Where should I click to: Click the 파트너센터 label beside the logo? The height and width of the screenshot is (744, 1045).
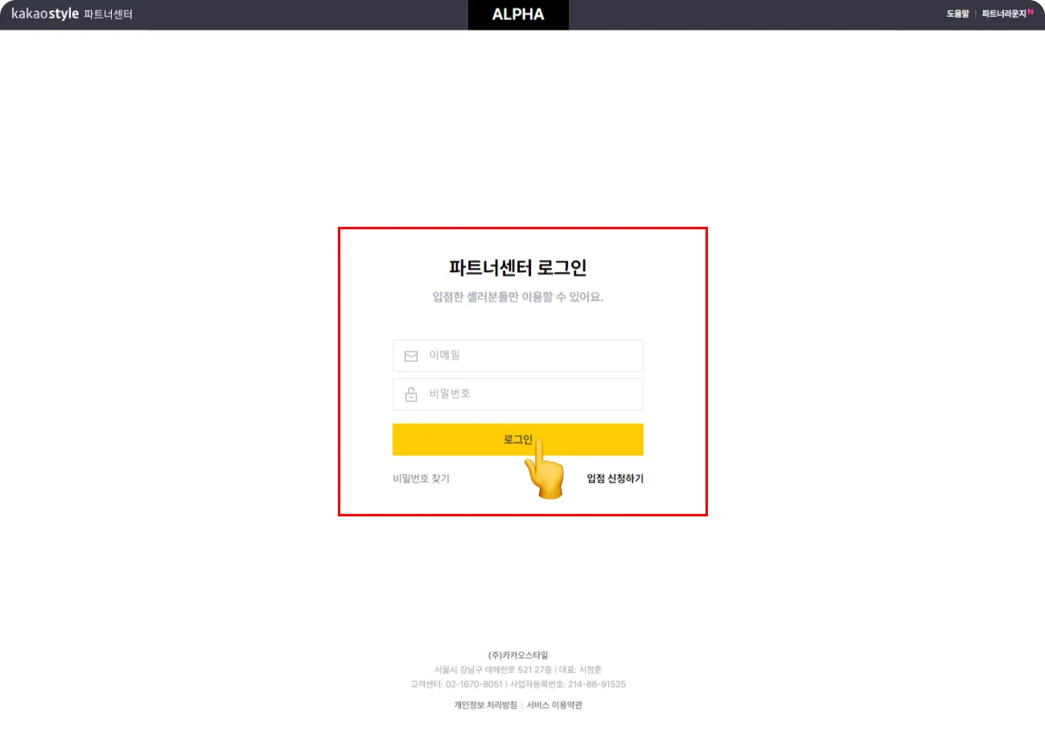click(108, 14)
